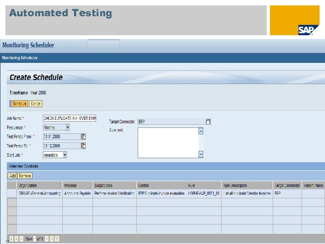
Task: Click Add in Selected Controls
Action: pos(13,176)
